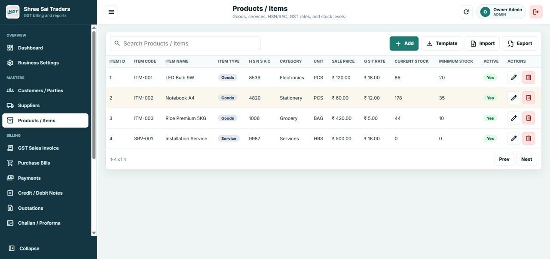The height and width of the screenshot is (259, 550).
Task: Sort by Item Name column header
Action: point(177,61)
